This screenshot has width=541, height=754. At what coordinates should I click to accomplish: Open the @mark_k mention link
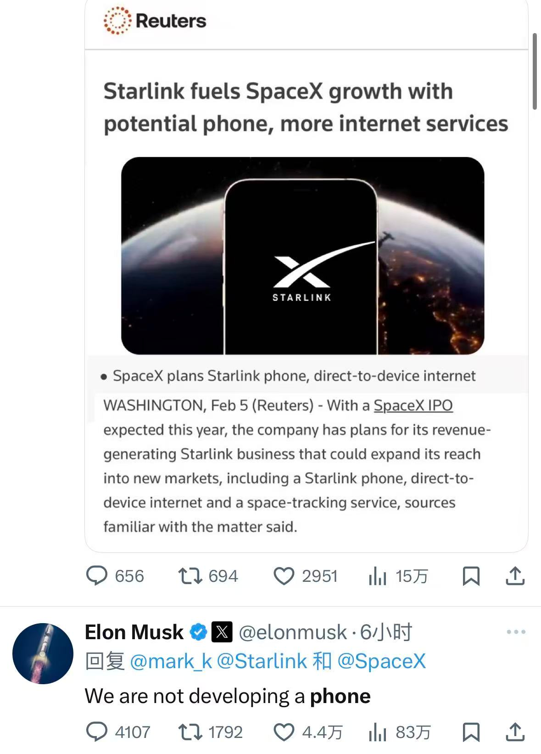pyautogui.click(x=171, y=661)
